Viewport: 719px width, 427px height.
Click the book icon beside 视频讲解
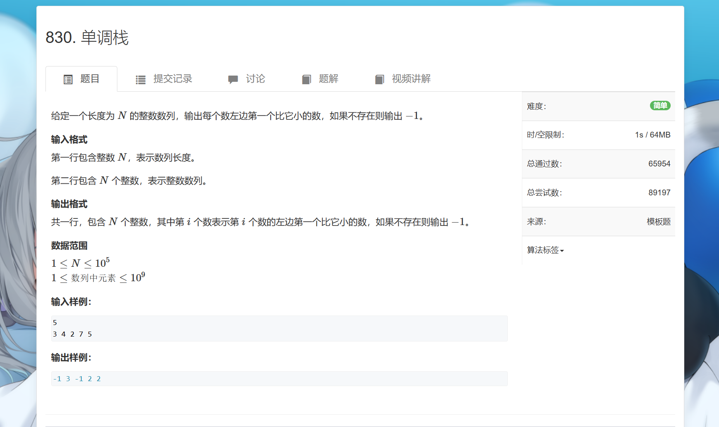pyautogui.click(x=379, y=79)
